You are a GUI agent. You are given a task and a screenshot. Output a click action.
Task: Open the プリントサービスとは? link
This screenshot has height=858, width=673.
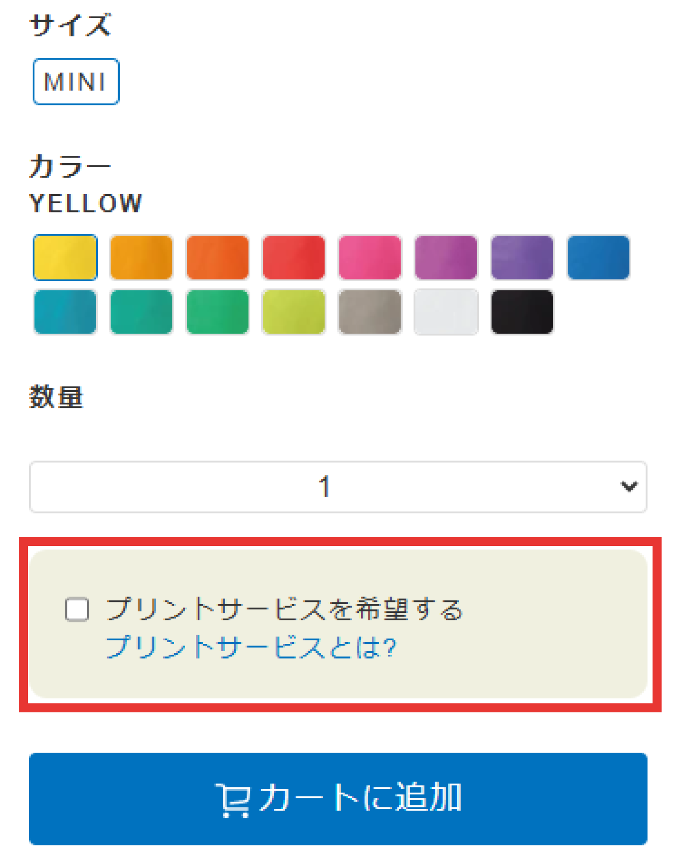tap(251, 647)
